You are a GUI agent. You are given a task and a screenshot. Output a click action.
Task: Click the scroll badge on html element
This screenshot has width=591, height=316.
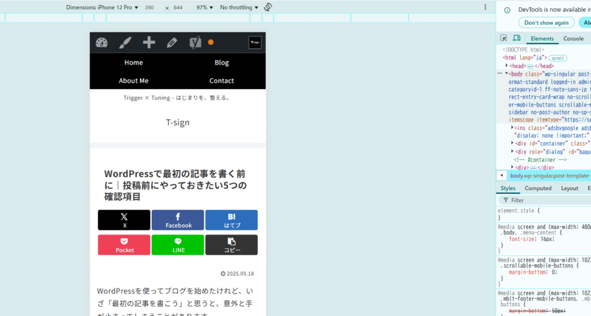pos(558,58)
